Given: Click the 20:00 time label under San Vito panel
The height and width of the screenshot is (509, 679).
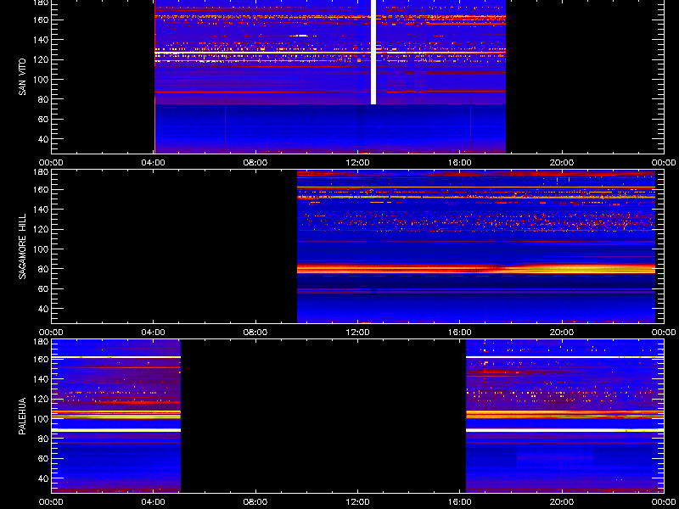Looking at the screenshot, I should (562, 163).
